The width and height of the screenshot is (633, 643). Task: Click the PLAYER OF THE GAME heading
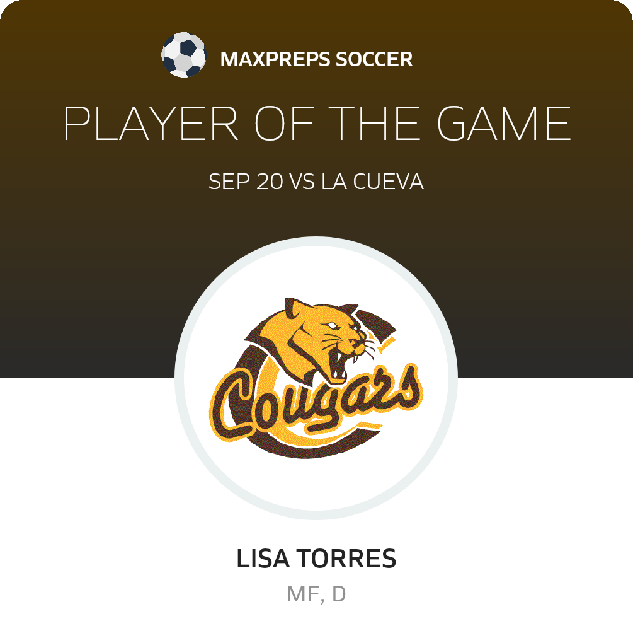click(x=317, y=123)
